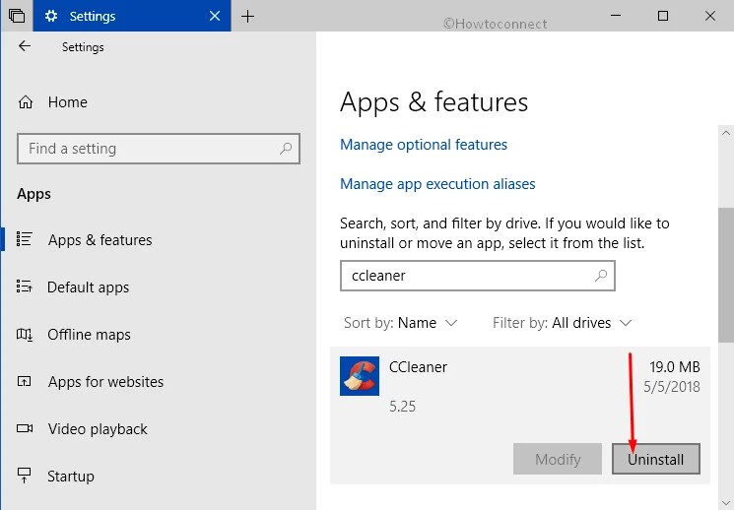The height and width of the screenshot is (510, 734).
Task: Open Startup section
Action: point(71,477)
